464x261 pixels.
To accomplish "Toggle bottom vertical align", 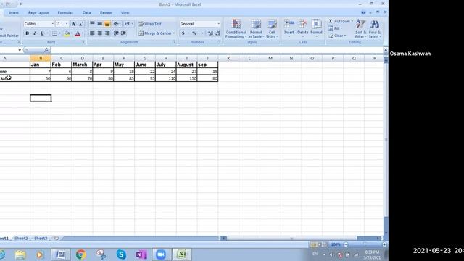I will tap(107, 24).
